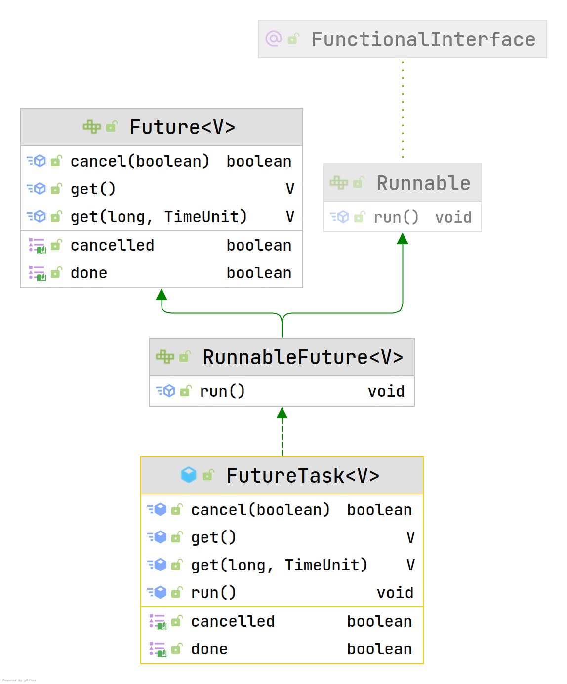567x684 pixels.
Task: Select the FunctionalInterface node title
Action: pos(423,39)
